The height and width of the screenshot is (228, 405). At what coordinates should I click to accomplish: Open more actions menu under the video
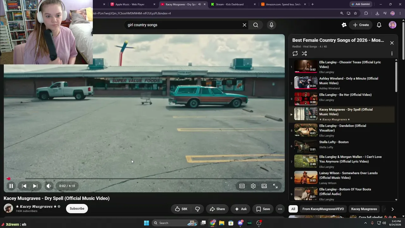pyautogui.click(x=280, y=209)
